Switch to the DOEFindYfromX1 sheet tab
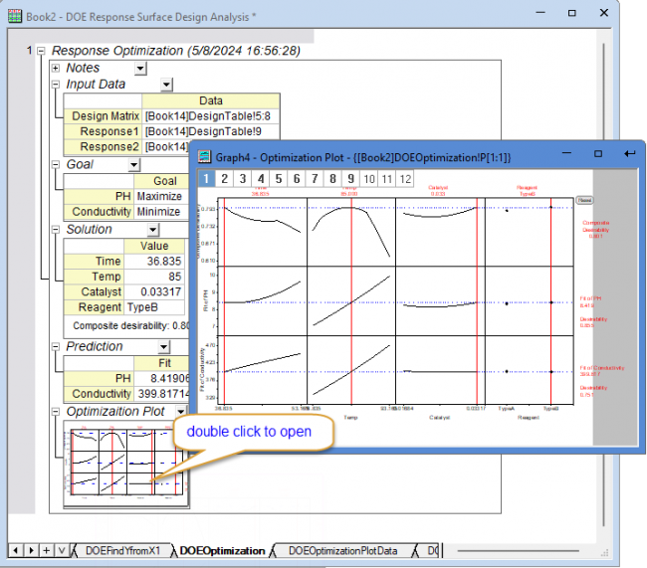The width and height of the screenshot is (647, 568). tap(122, 551)
